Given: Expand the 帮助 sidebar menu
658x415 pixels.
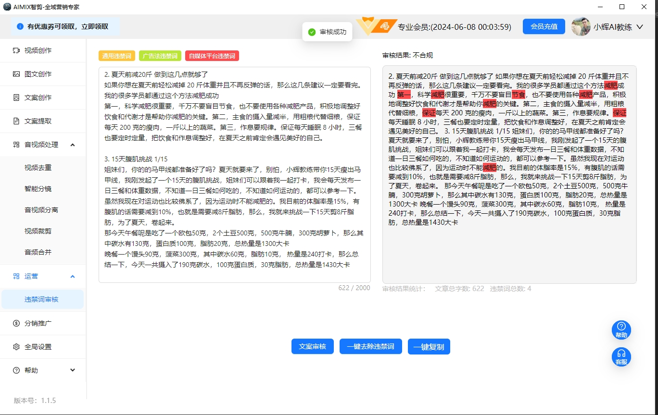Looking at the screenshot, I should click(73, 370).
